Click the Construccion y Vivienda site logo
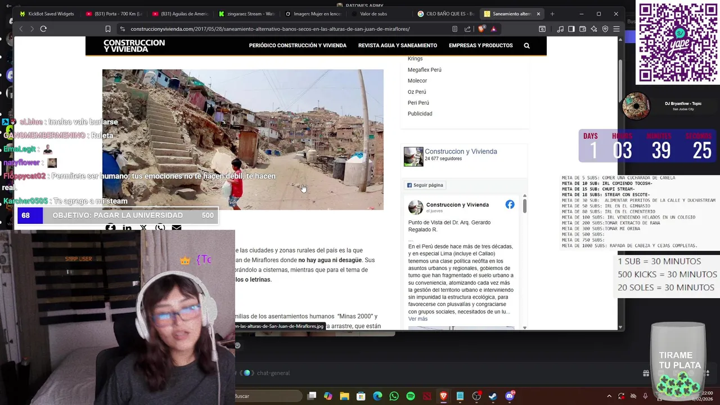This screenshot has width=720, height=405. 134,46
